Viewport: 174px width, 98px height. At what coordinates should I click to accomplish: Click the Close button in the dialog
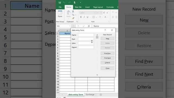pyautogui.click(x=107, y=68)
